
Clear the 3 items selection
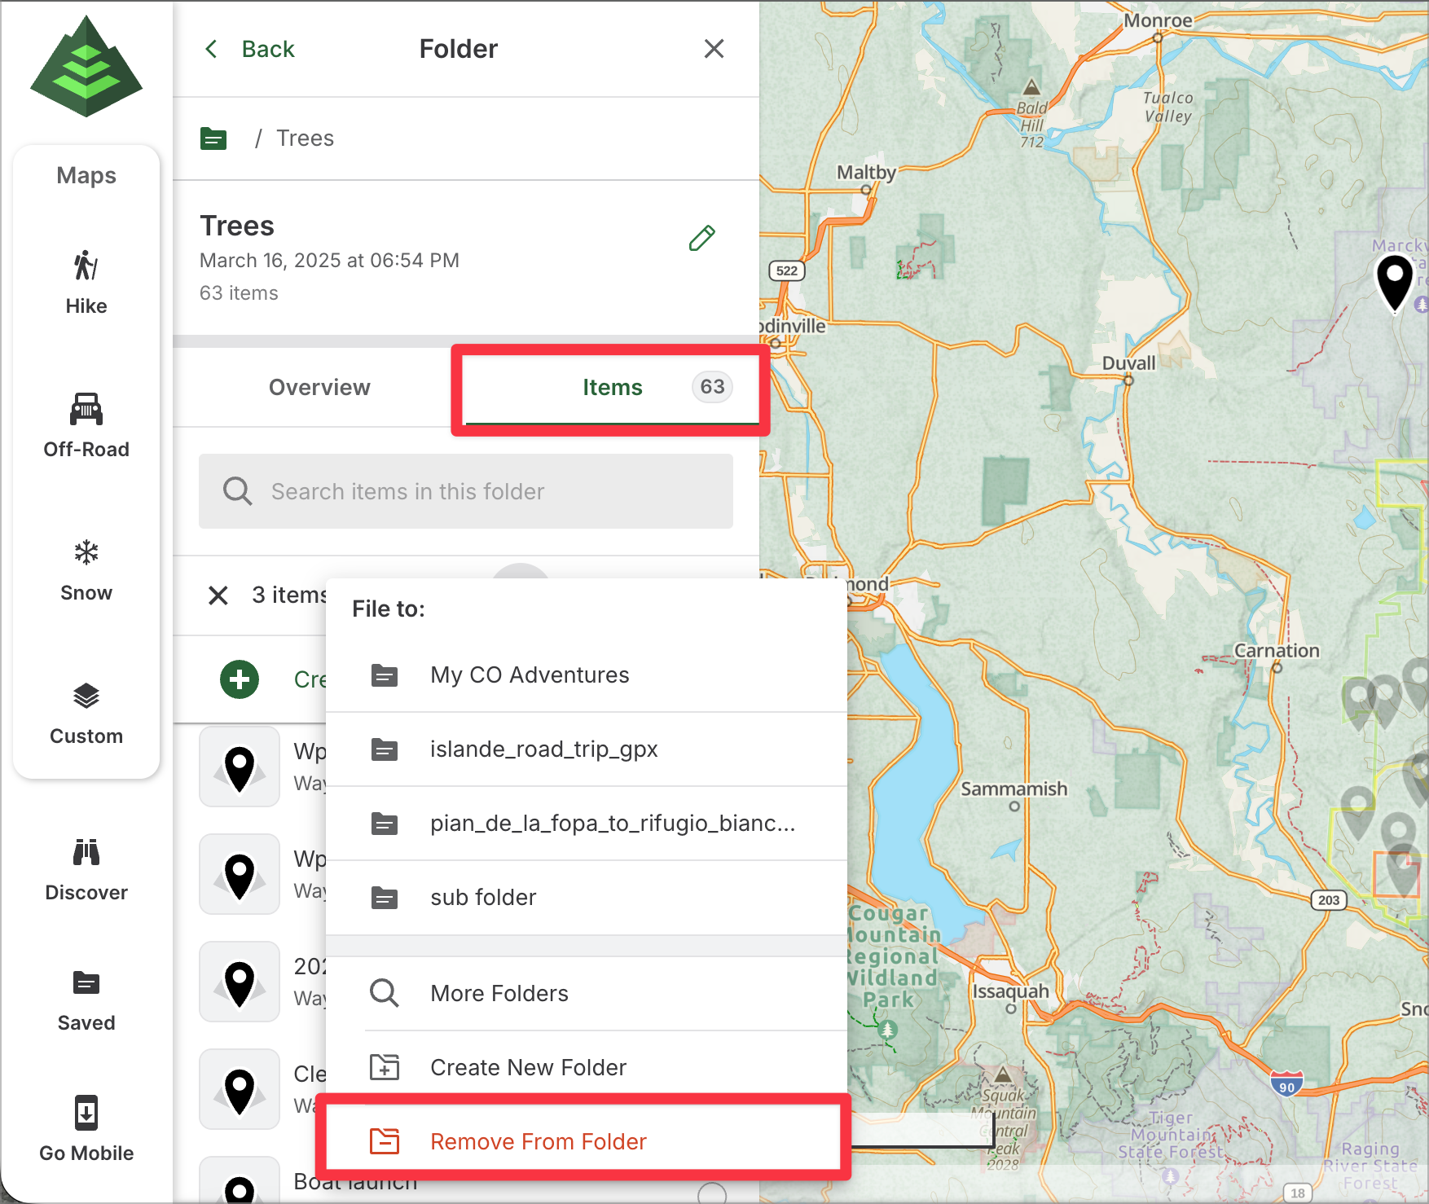click(x=218, y=595)
